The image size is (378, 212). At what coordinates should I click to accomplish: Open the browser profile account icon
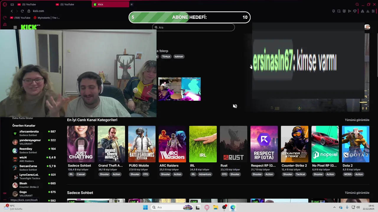coord(362,11)
